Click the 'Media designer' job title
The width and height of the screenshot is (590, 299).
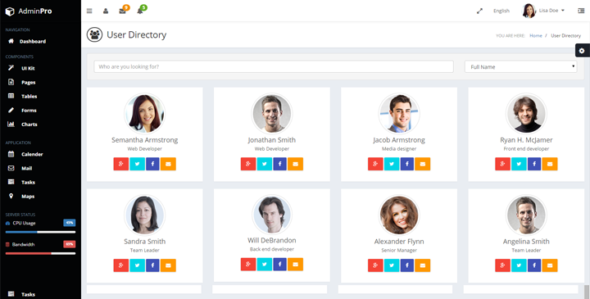pyautogui.click(x=399, y=148)
